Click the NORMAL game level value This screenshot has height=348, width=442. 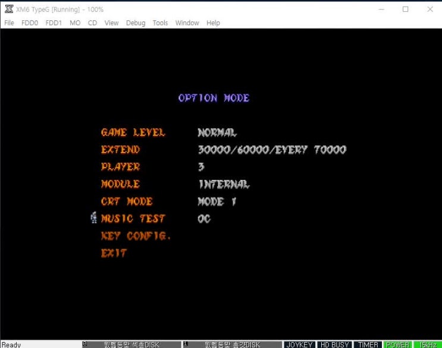[217, 132]
